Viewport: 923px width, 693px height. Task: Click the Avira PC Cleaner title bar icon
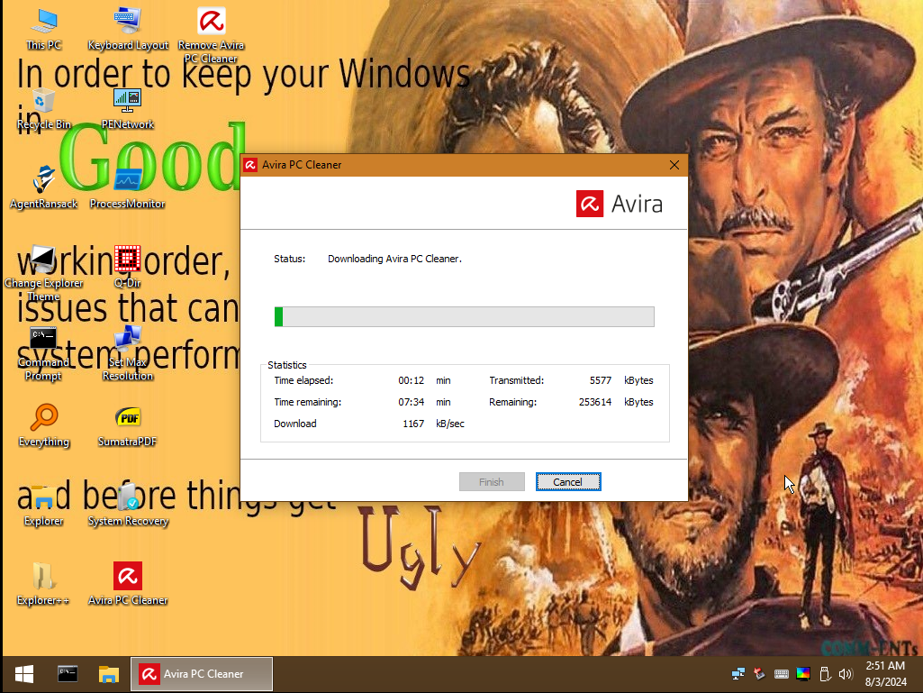[250, 165]
